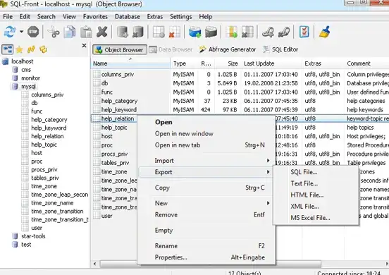The height and width of the screenshot is (275, 389).
Task: Switch to the Data Browser tab
Action: [x=171, y=49]
